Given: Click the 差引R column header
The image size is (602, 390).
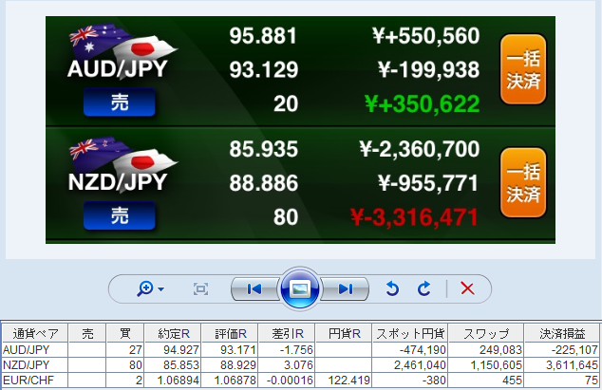Looking at the screenshot, I should (287, 333).
